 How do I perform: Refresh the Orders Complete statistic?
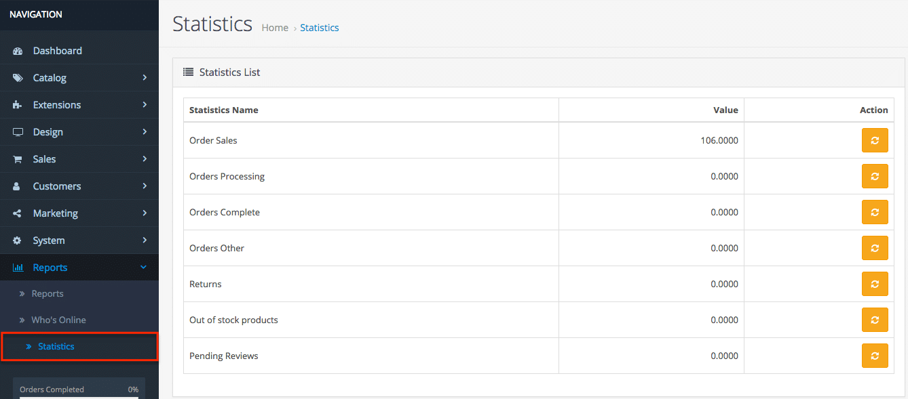875,212
